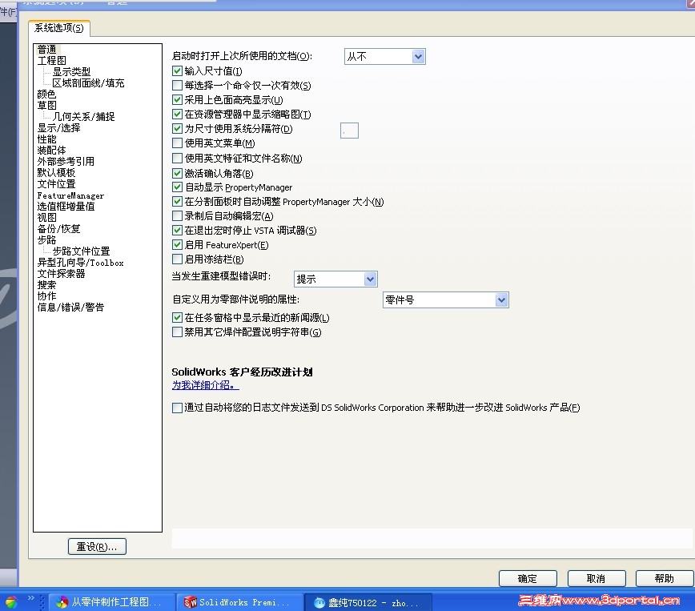Toggle 启用 FeatureXpert checkbox
The image size is (695, 611).
click(x=177, y=245)
